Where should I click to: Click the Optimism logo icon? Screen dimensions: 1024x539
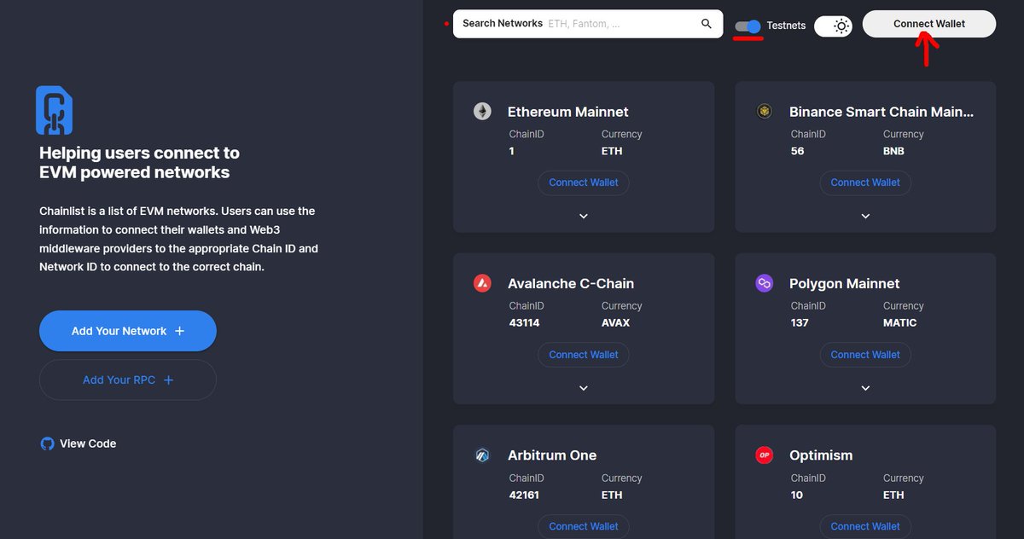click(x=764, y=455)
